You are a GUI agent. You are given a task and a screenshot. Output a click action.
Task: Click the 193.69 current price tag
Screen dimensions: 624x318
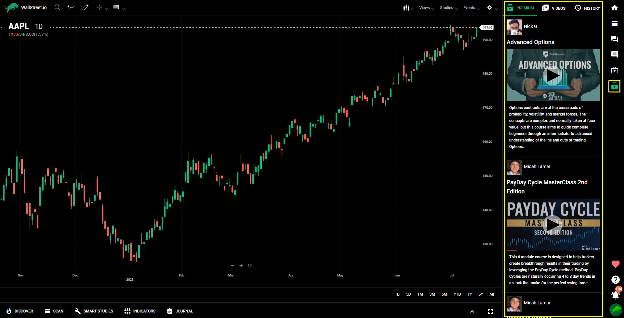[x=487, y=28]
